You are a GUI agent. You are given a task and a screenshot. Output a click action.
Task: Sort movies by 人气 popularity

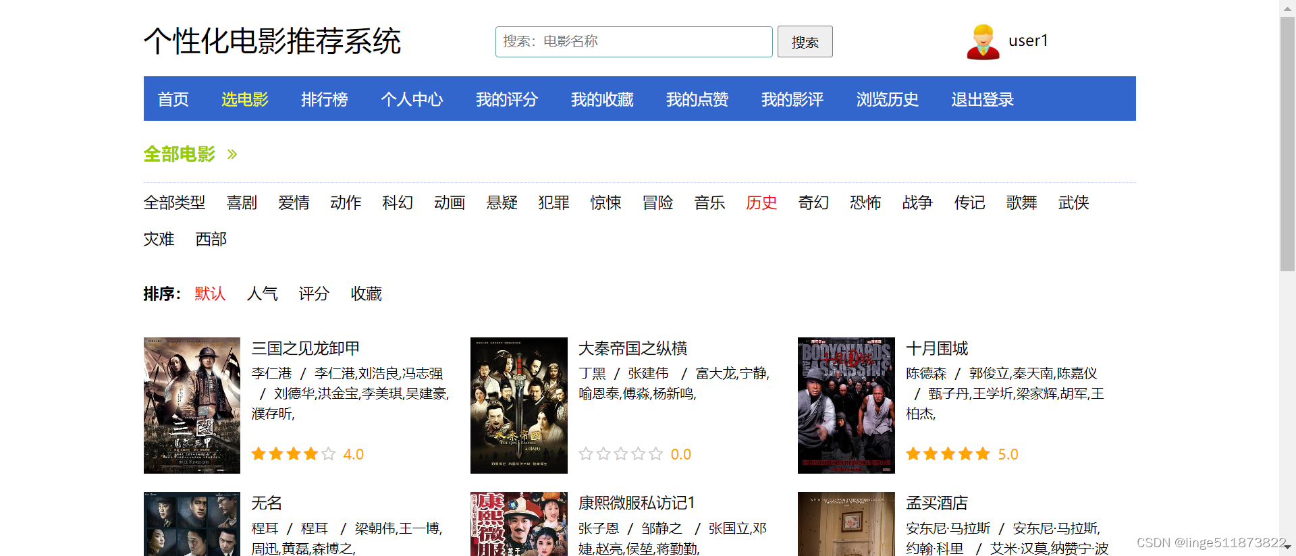pyautogui.click(x=263, y=294)
